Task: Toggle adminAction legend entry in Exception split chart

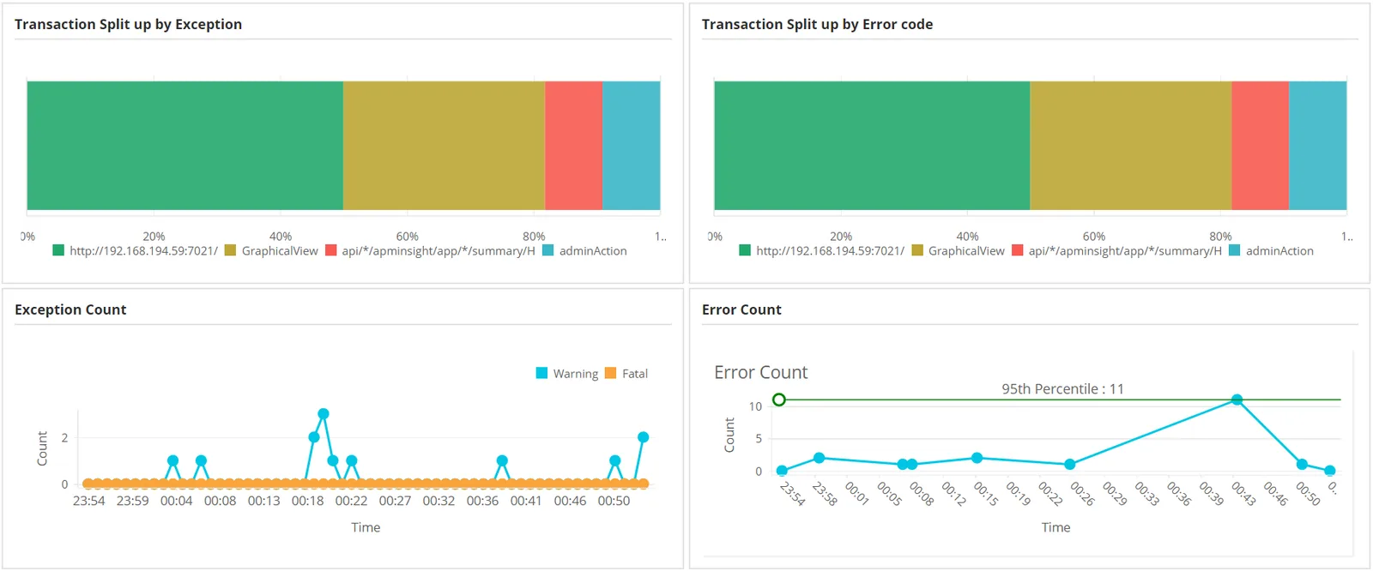Action: point(584,251)
